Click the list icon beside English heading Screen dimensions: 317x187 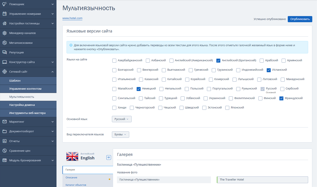(x=108, y=158)
